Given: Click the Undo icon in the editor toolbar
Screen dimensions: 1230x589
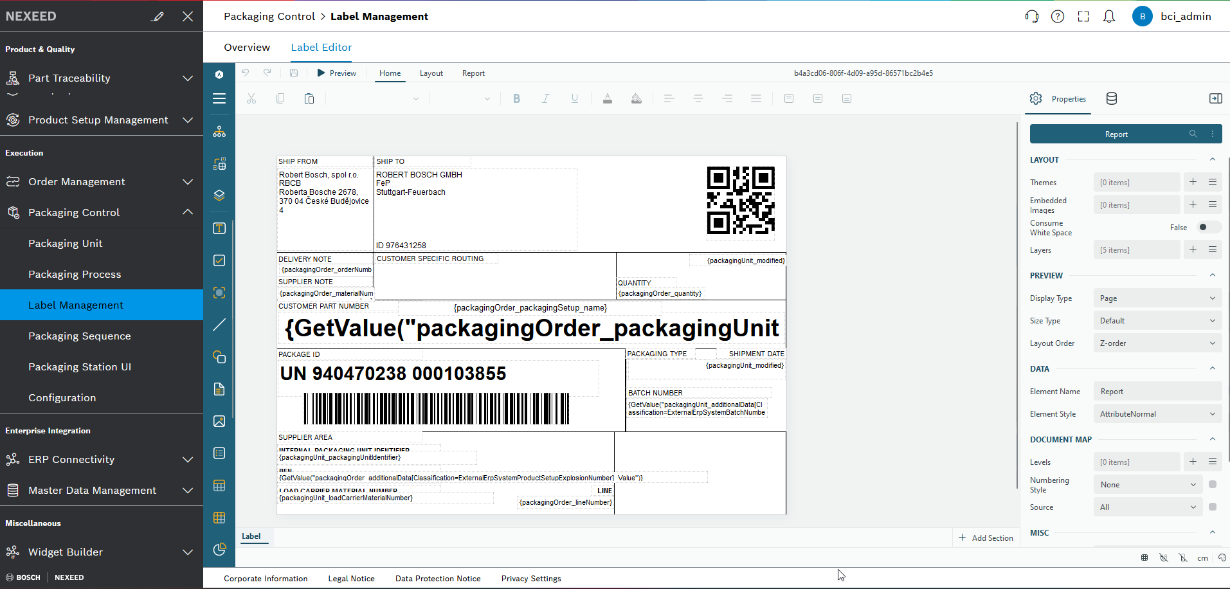Looking at the screenshot, I should click(x=244, y=73).
